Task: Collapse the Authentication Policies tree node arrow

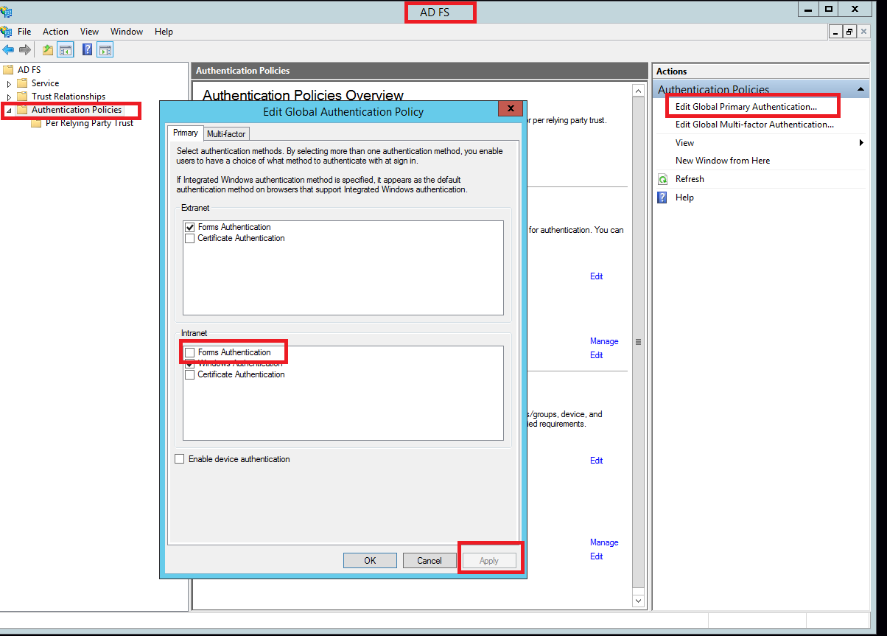Action: [9, 111]
